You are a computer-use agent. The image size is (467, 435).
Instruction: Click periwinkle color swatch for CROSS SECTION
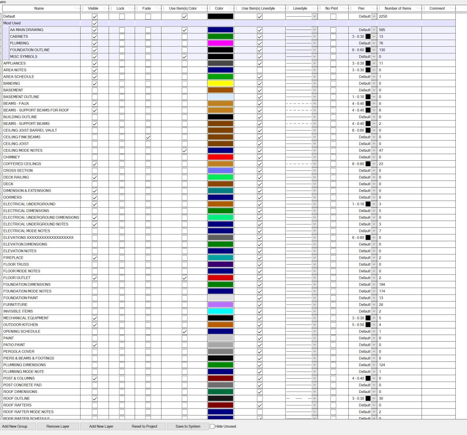pos(220,170)
